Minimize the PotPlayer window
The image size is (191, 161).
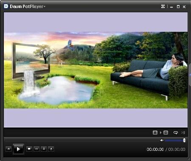click(x=171, y=7)
